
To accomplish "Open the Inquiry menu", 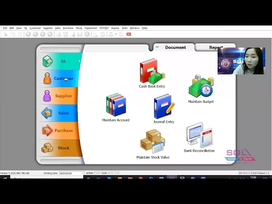I will pyautogui.click(x=115, y=28).
